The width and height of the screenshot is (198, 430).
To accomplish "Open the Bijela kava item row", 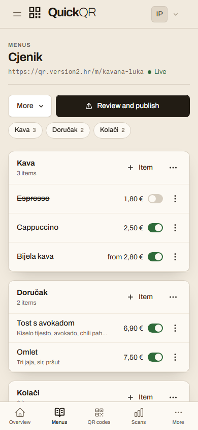I will (x=99, y=257).
